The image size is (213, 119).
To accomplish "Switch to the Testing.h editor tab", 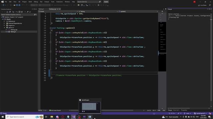I will click(x=41, y=9).
